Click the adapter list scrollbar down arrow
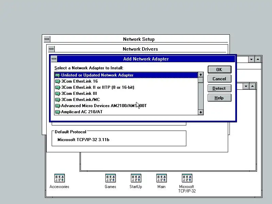The width and height of the screenshot is (272, 204). click(201, 112)
